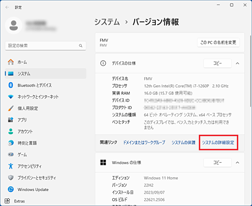Click the Windows Update sync icon
The image size is (252, 206).
[11, 190]
